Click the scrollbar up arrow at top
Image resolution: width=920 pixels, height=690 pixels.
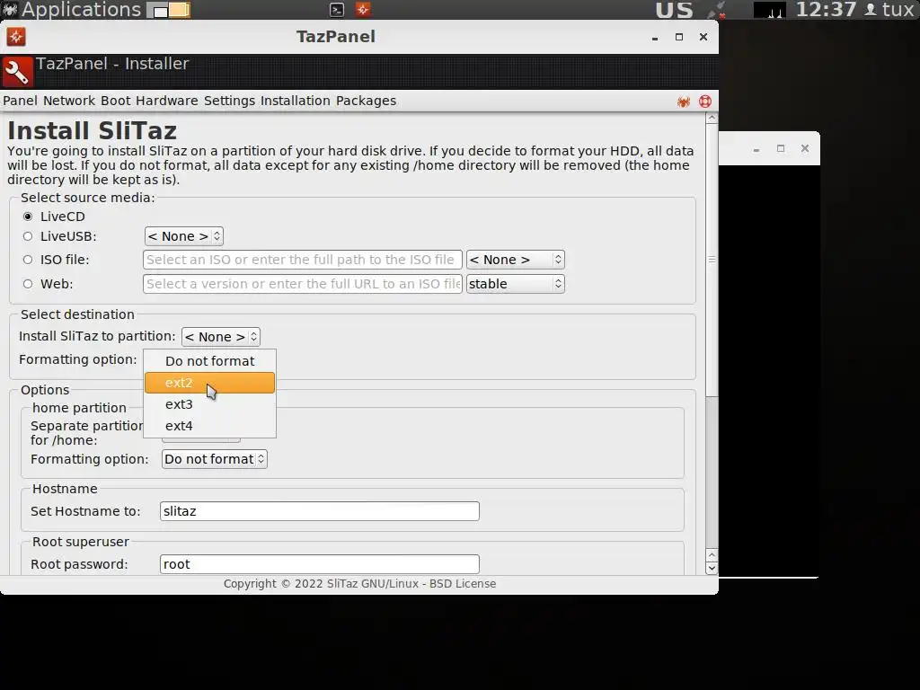(712, 118)
